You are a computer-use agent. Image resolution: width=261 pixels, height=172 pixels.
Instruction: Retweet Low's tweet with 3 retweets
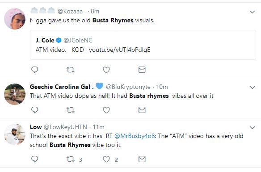point(74,159)
